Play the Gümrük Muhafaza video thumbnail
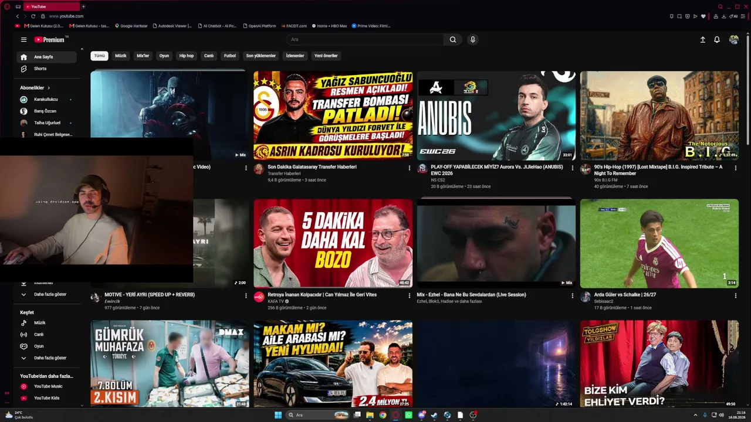The width and height of the screenshot is (751, 422). [x=170, y=364]
